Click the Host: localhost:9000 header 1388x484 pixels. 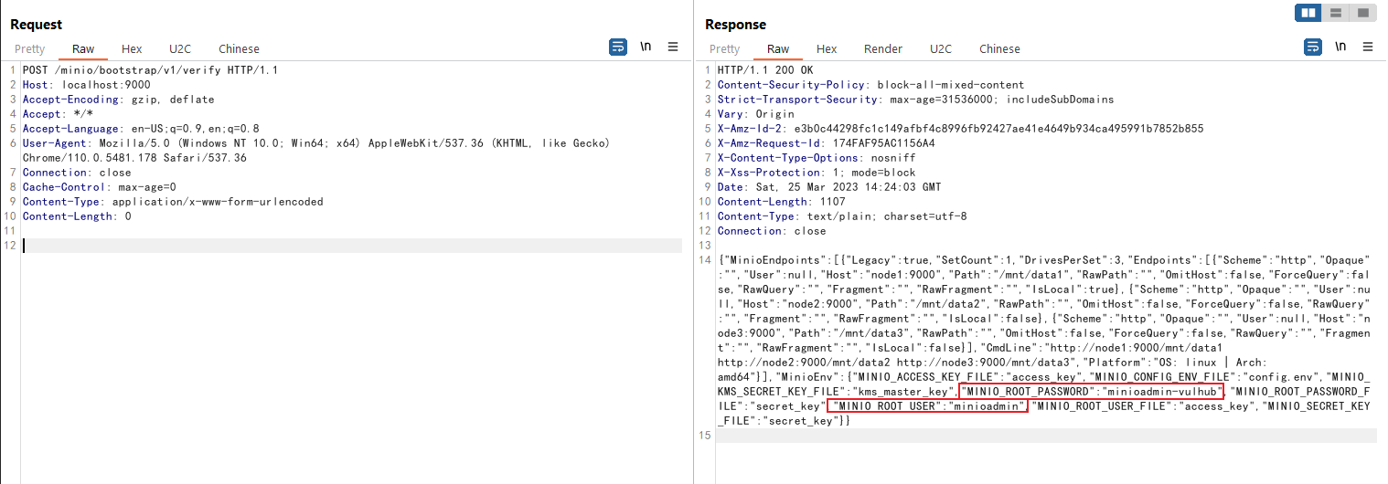pos(87,85)
